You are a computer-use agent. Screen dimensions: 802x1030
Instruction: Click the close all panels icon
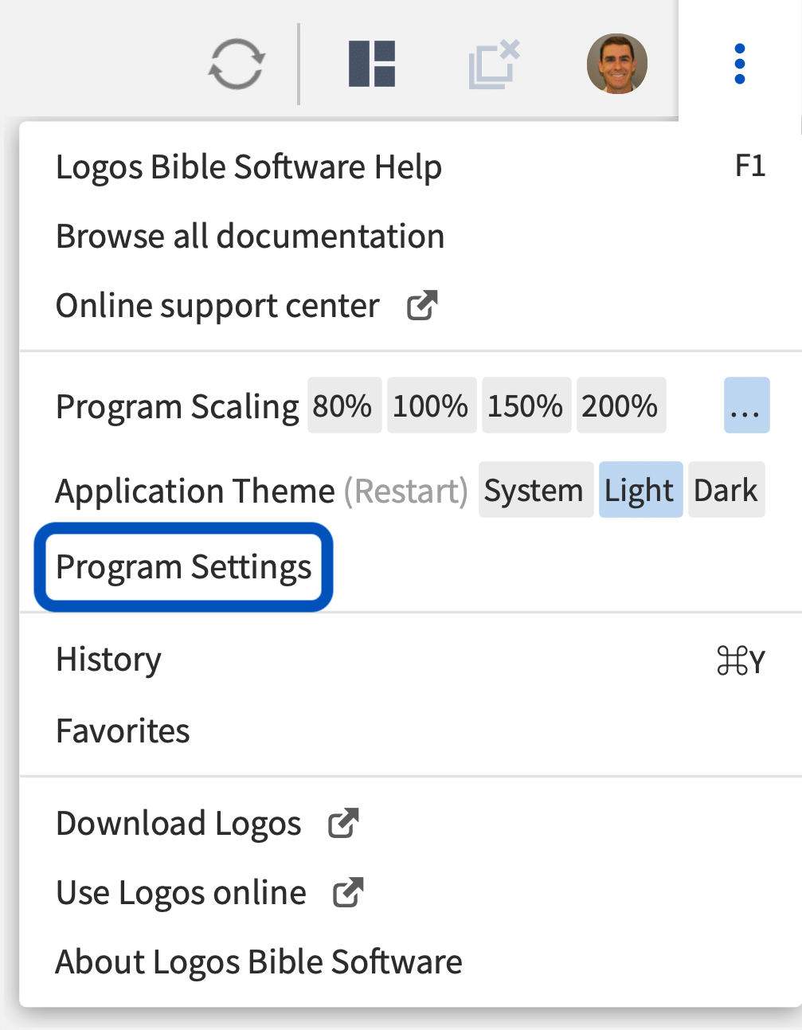[494, 65]
